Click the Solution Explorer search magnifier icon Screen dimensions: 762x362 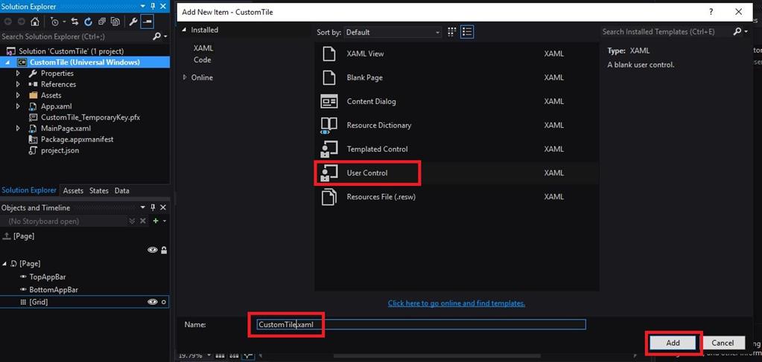156,36
